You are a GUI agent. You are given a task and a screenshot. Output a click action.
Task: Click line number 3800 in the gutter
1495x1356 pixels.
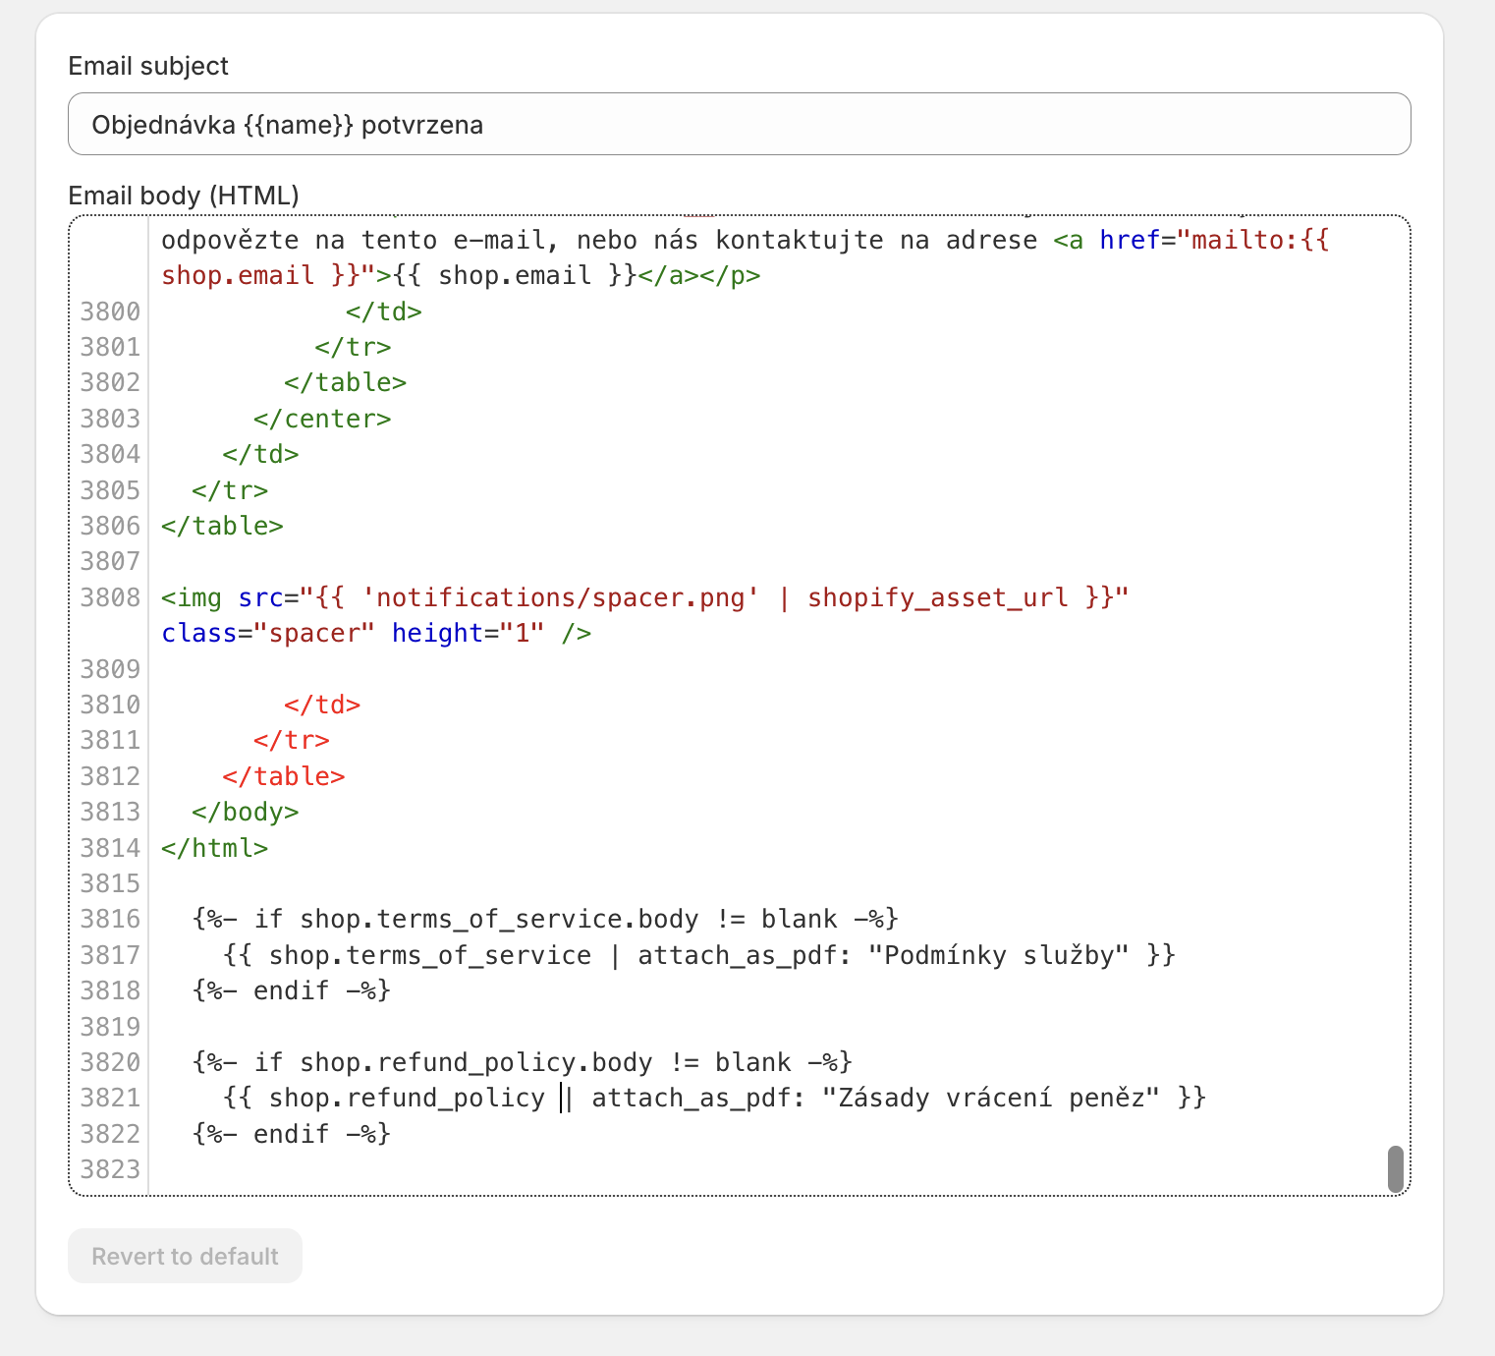tap(110, 311)
